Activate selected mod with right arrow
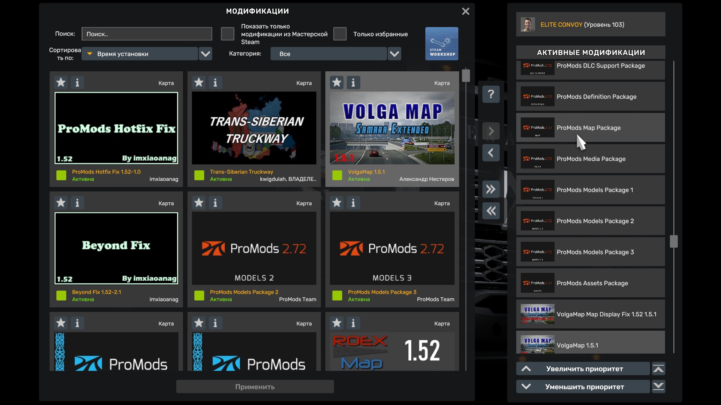The height and width of the screenshot is (405, 721). tap(491, 131)
